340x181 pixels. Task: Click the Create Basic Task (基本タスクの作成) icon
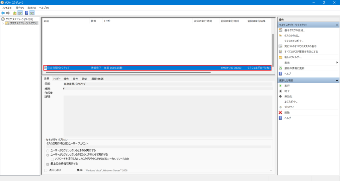click(281, 30)
